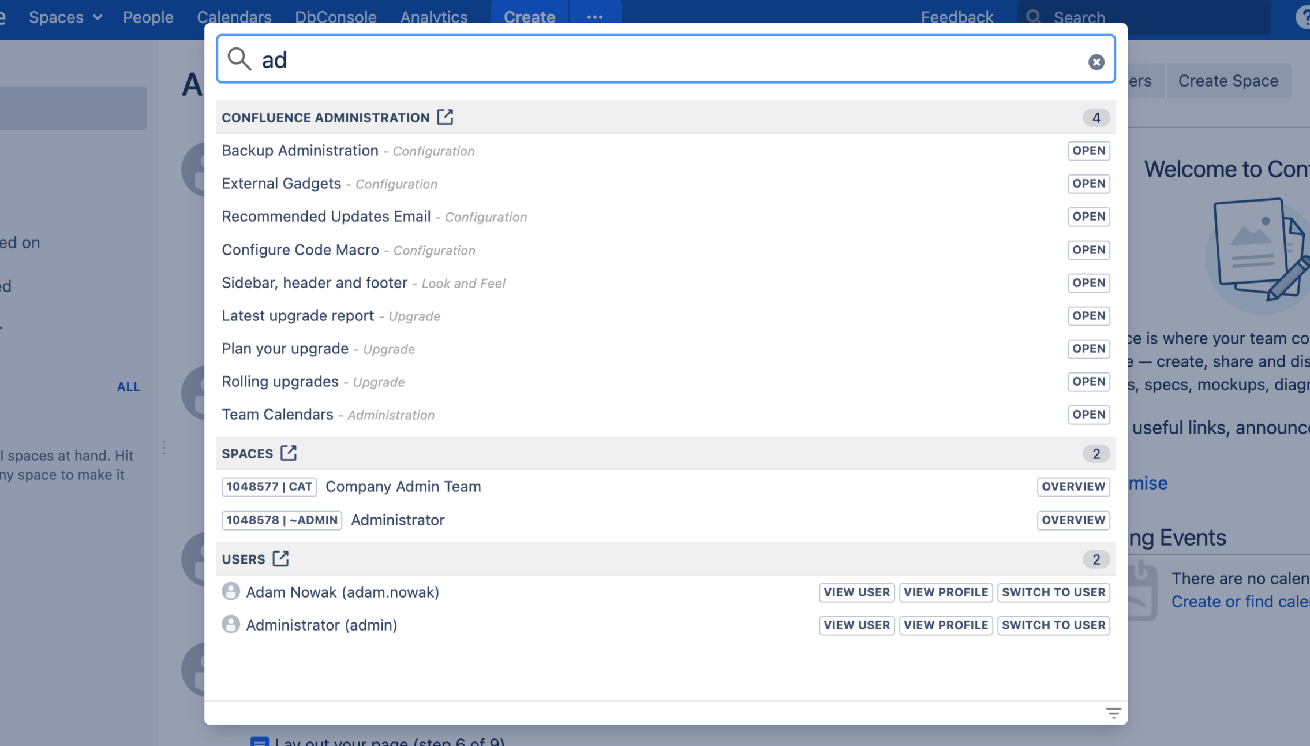The height and width of the screenshot is (746, 1310).
Task: Expand Confluence Administration results count badge
Action: pyautogui.click(x=1095, y=118)
